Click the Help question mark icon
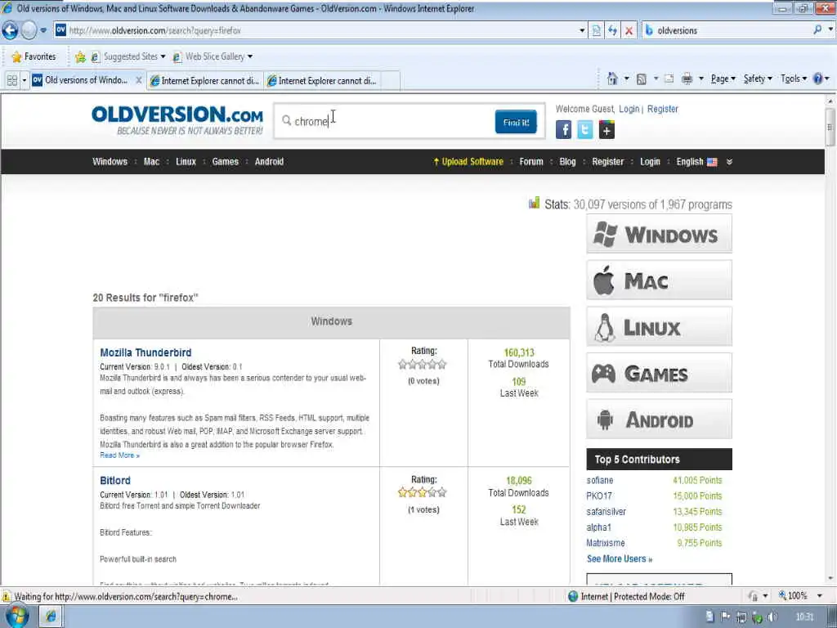Screen dimensions: 837x628 click(817, 78)
